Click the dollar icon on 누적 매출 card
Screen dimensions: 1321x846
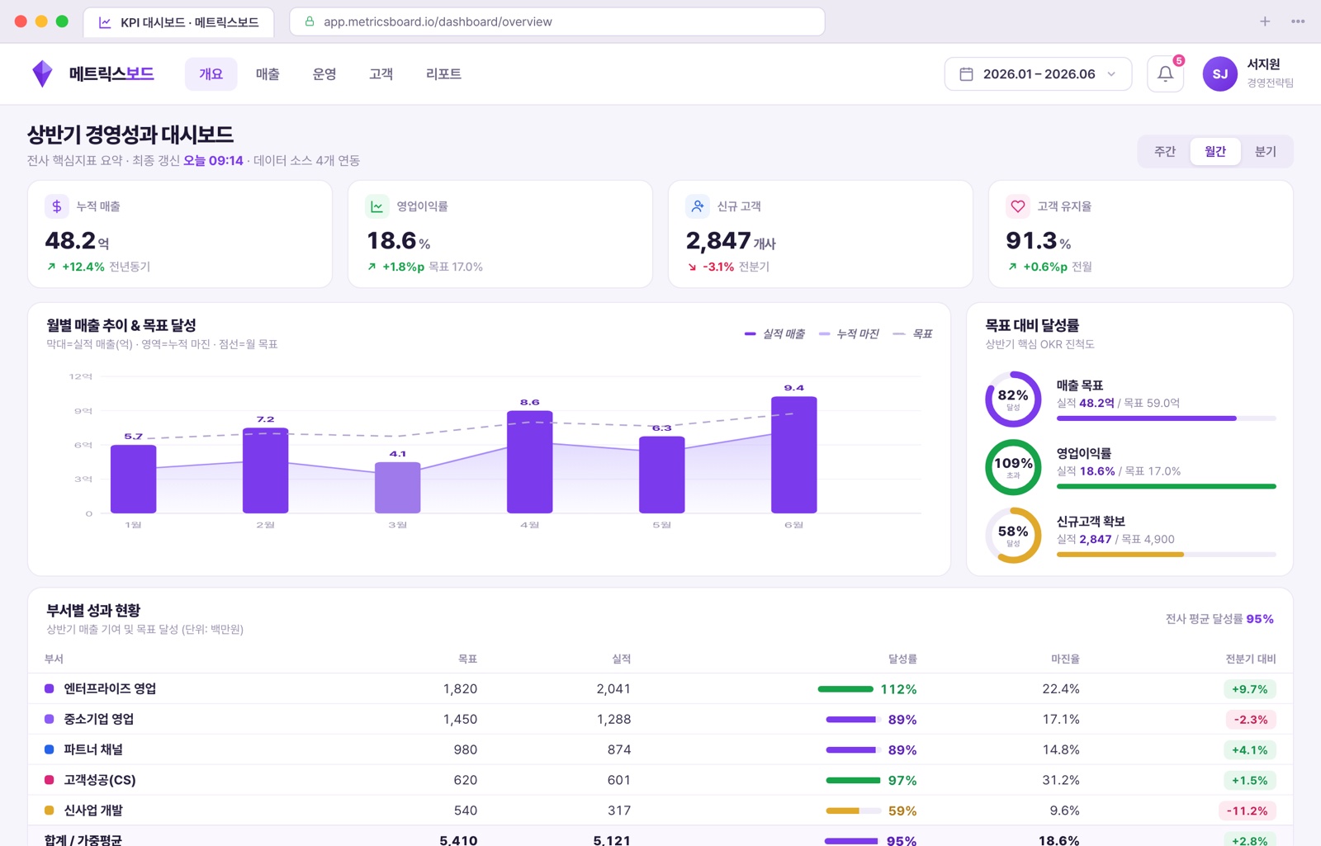(57, 206)
